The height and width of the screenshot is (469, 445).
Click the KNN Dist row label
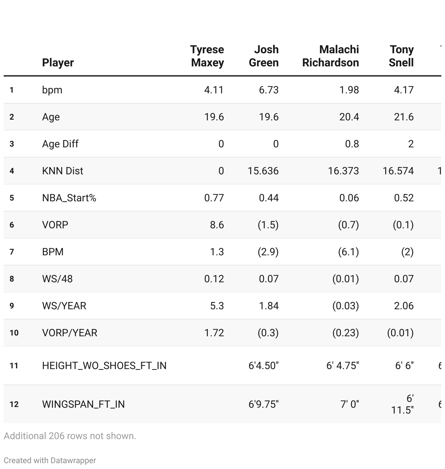click(63, 171)
